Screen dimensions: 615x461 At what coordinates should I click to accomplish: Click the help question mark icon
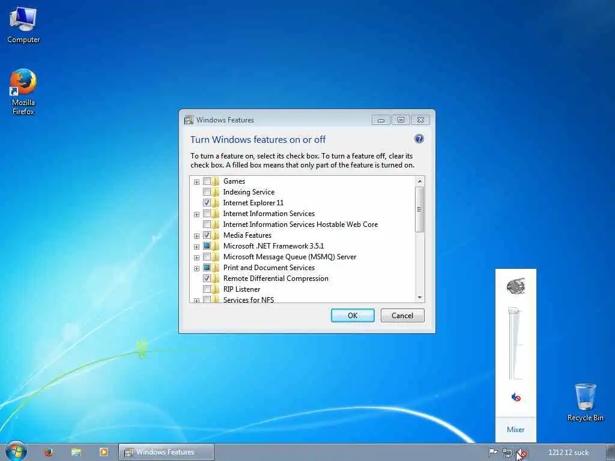(x=419, y=139)
